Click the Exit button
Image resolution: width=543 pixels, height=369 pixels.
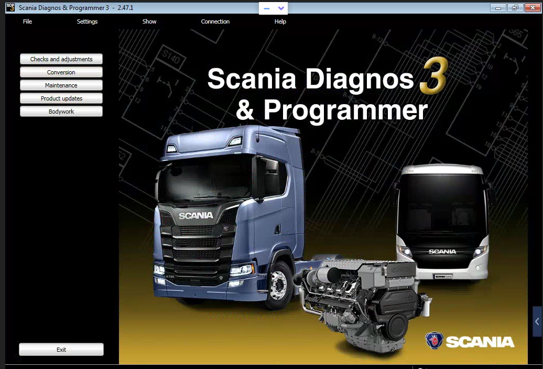tap(61, 349)
